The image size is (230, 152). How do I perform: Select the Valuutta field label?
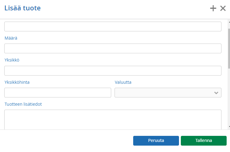(123, 82)
